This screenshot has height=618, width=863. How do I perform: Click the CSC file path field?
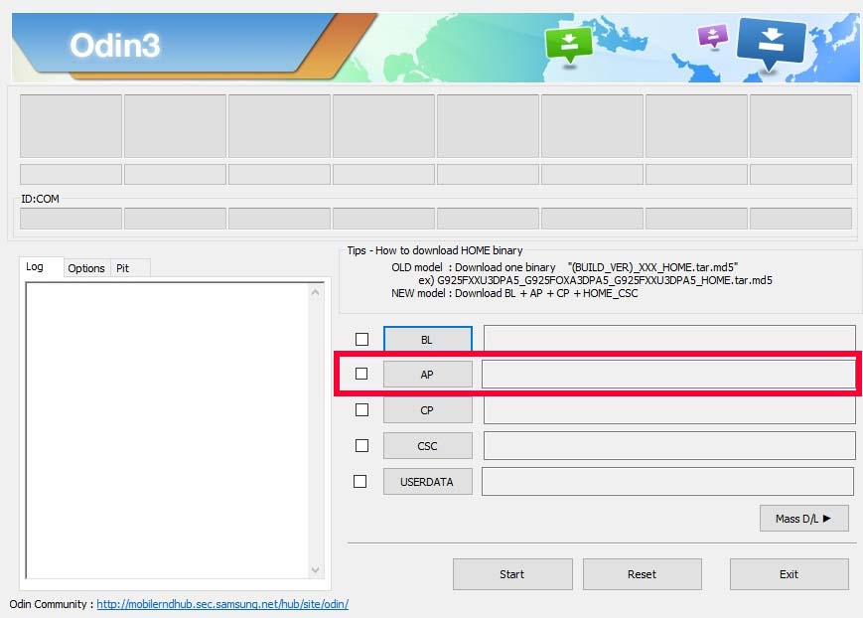point(669,445)
